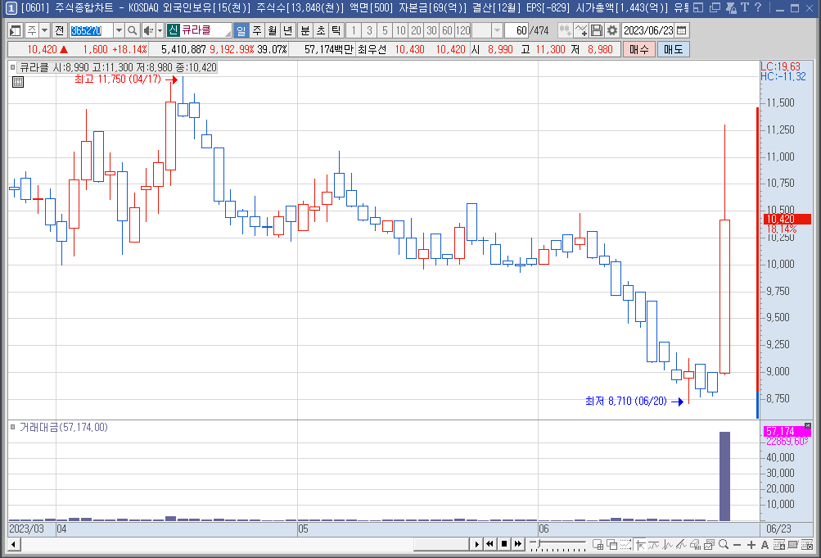
Task: Click the 전 button
Action: pos(59,31)
